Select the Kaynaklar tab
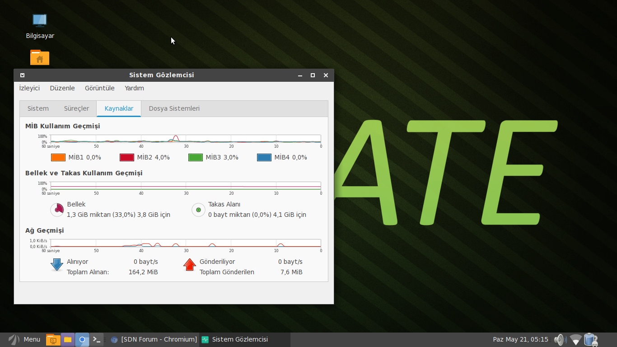The width and height of the screenshot is (617, 347). coord(119,108)
